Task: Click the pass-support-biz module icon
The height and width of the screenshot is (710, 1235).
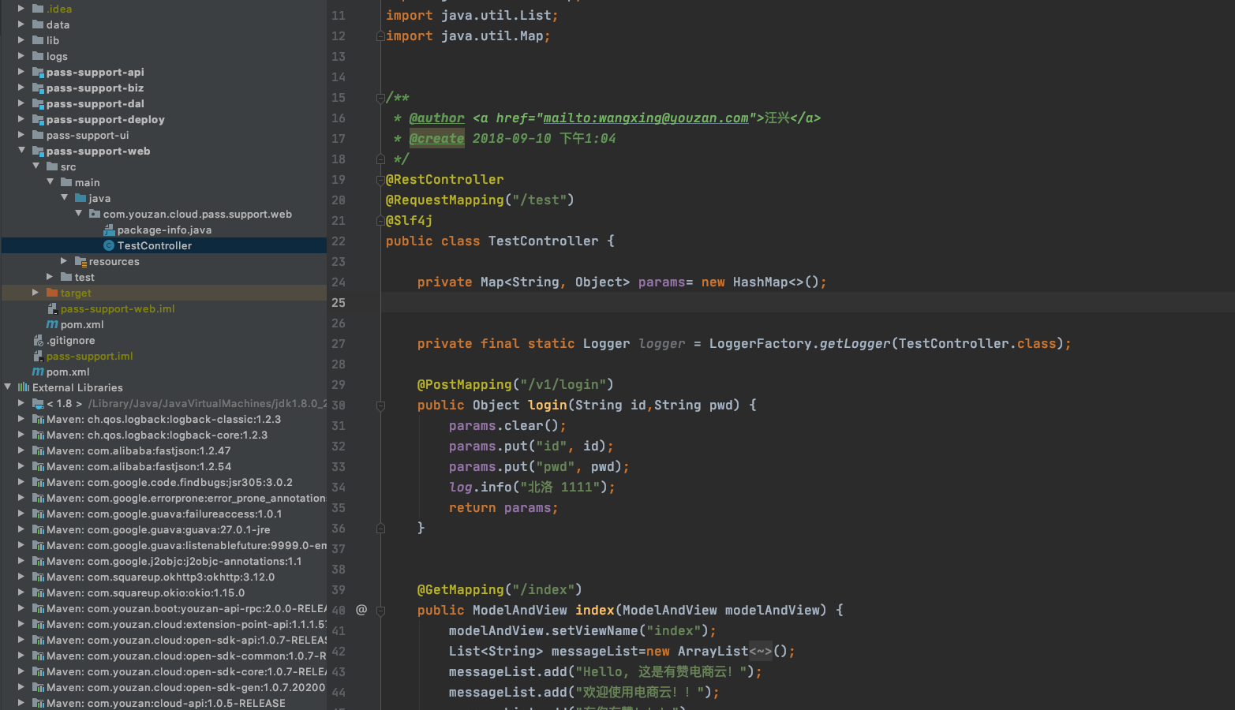Action: (x=38, y=88)
